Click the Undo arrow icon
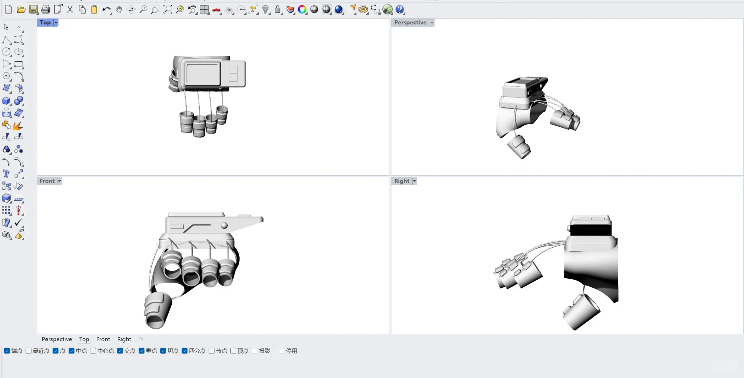The height and width of the screenshot is (378, 744). pos(106,9)
